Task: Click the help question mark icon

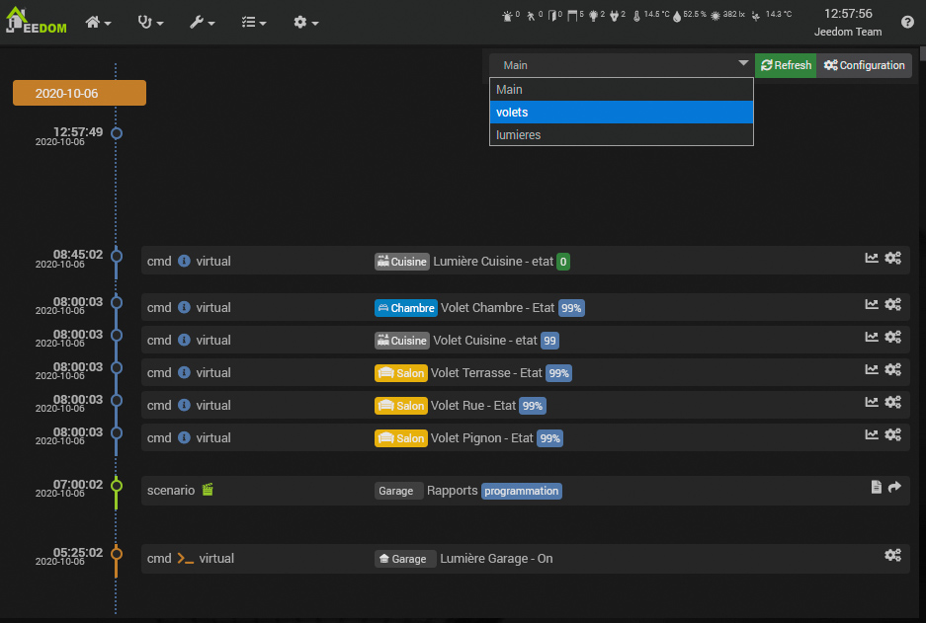Action: coord(907,22)
